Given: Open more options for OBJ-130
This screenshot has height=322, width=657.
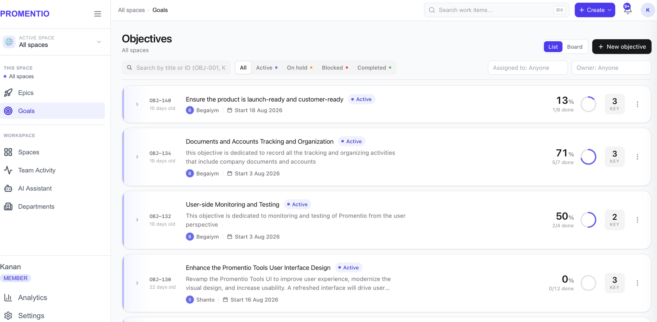Looking at the screenshot, I should click(x=637, y=283).
